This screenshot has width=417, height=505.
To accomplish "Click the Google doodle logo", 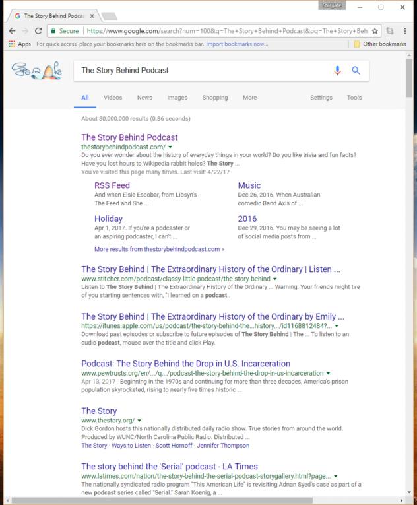I will pyautogui.click(x=37, y=70).
